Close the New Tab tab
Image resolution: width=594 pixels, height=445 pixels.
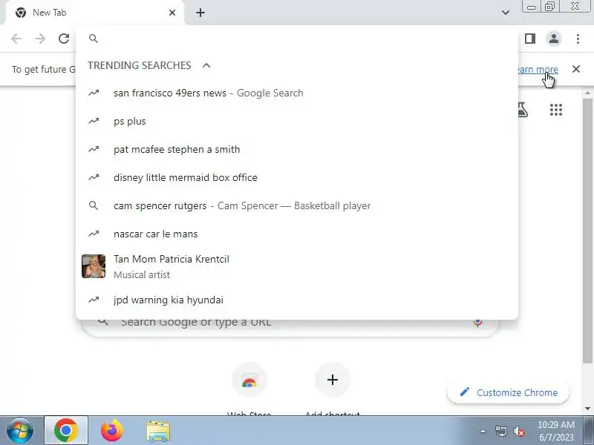(172, 13)
